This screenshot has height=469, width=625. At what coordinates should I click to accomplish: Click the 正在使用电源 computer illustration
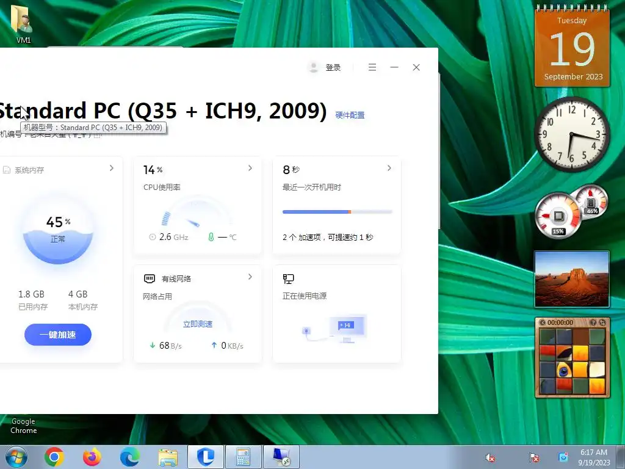(336, 329)
